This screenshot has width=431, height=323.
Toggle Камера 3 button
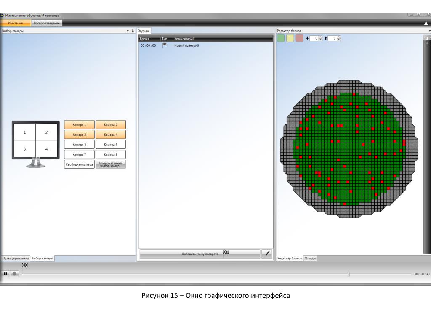(79, 135)
